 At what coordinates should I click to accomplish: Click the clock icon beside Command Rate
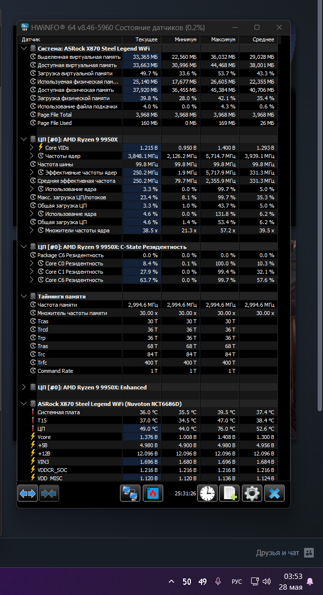[33, 371]
